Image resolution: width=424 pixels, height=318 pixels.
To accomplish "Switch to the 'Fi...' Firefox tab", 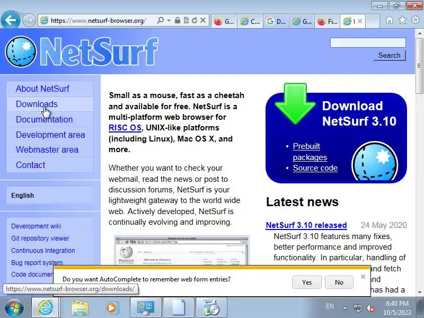I will tap(328, 21).
